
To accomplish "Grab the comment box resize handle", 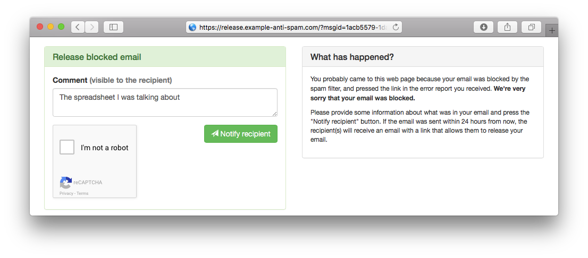I will (x=275, y=114).
